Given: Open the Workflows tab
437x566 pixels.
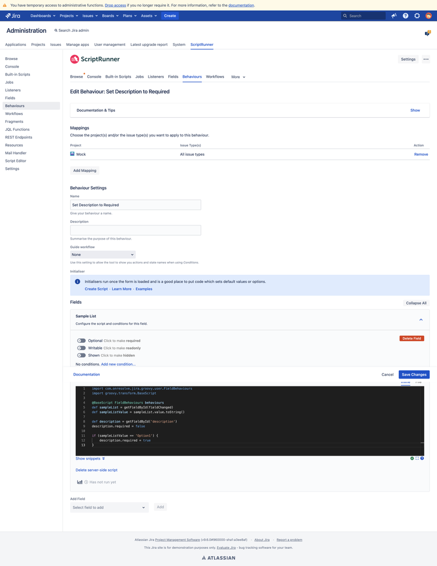Looking at the screenshot, I should click(215, 76).
